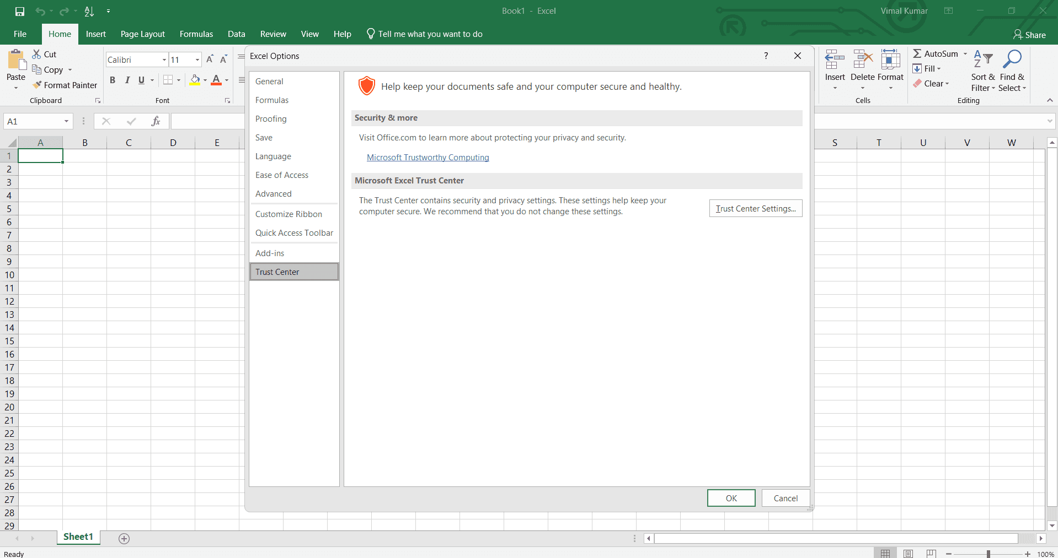Switch to the Formulas ribbon tab

(x=196, y=34)
